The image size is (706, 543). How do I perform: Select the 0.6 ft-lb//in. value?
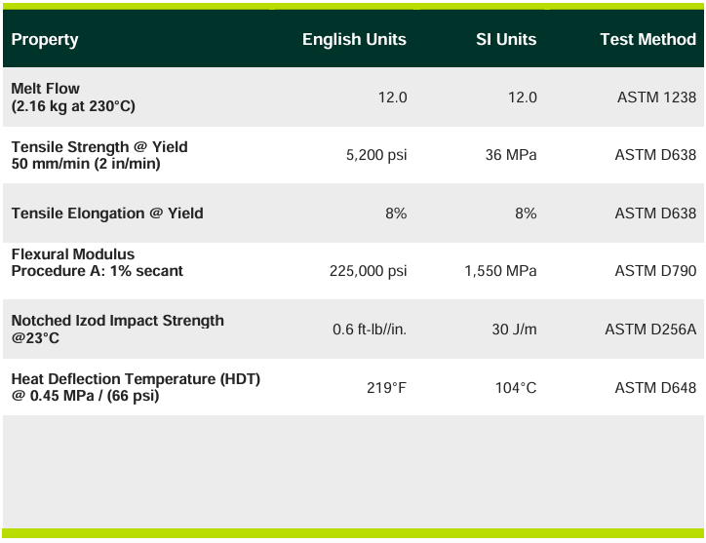point(370,330)
